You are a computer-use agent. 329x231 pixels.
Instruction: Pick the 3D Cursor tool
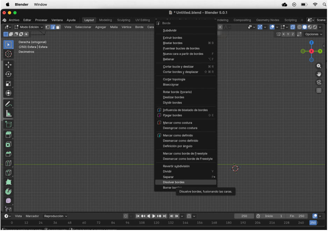click(x=8, y=54)
